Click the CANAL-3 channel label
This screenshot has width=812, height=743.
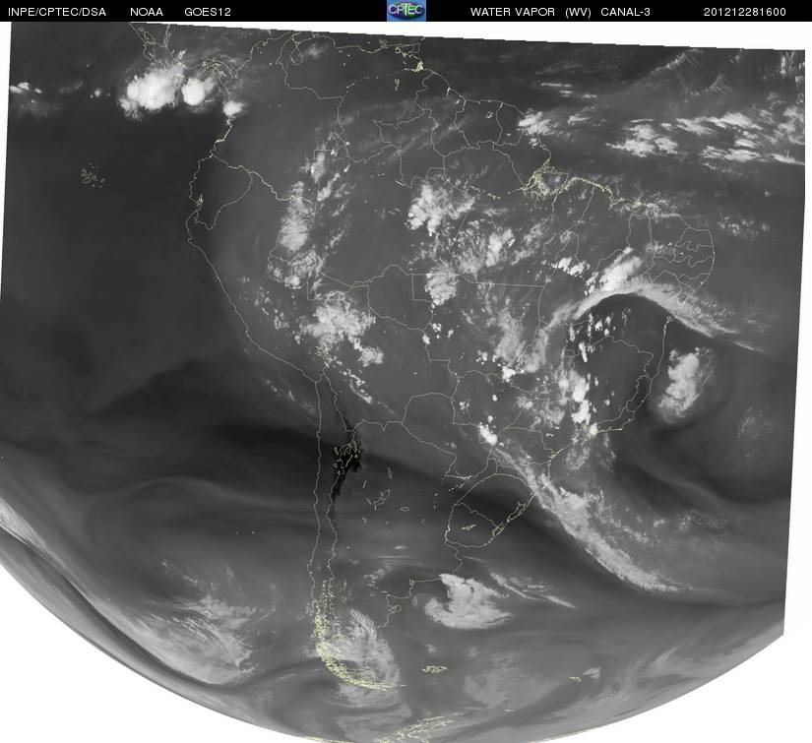click(x=626, y=12)
